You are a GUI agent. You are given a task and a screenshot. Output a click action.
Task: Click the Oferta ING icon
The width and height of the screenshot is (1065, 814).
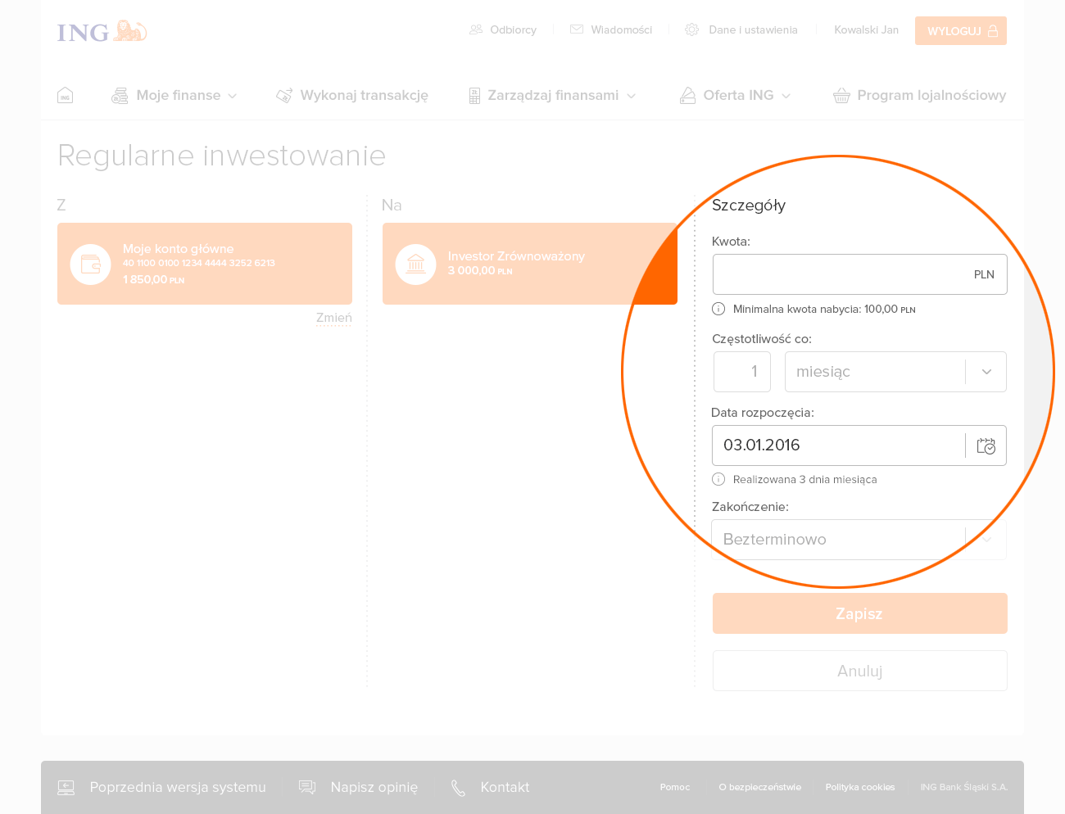688,96
